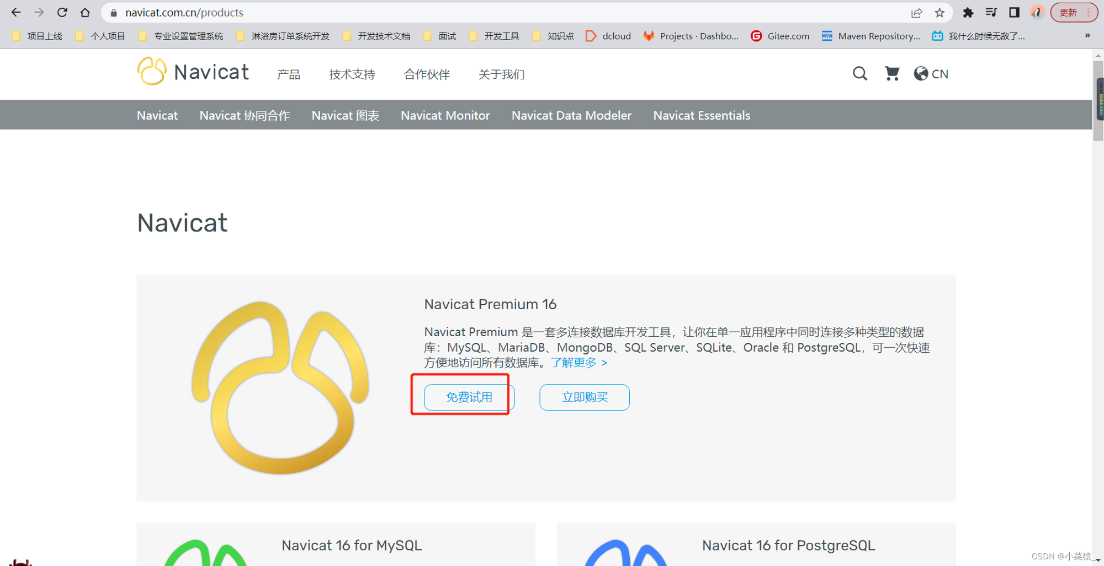Image resolution: width=1104 pixels, height=566 pixels.
Task: Select the Navicat Monitor tab
Action: (445, 115)
